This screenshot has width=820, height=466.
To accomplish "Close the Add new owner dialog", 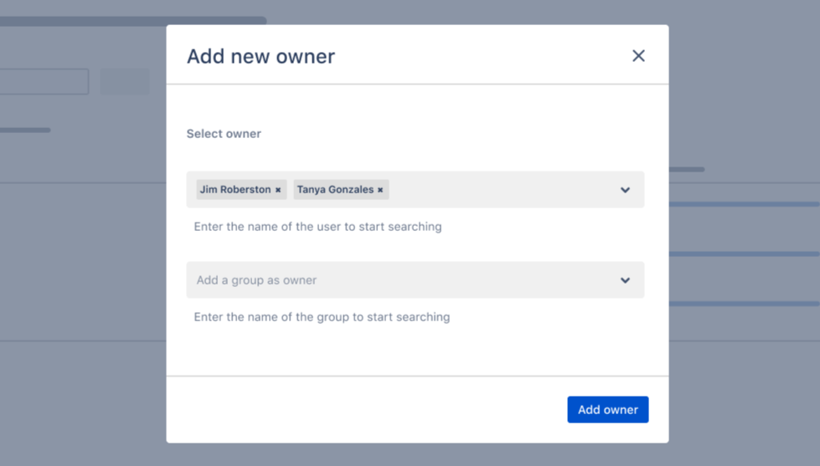I will pyautogui.click(x=638, y=56).
